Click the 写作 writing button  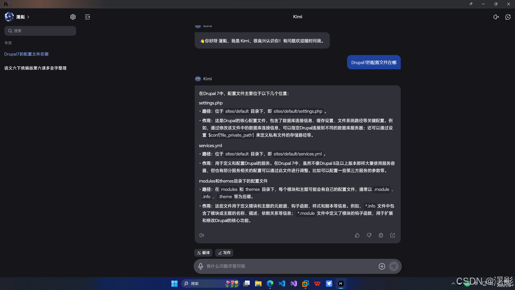[224, 253]
